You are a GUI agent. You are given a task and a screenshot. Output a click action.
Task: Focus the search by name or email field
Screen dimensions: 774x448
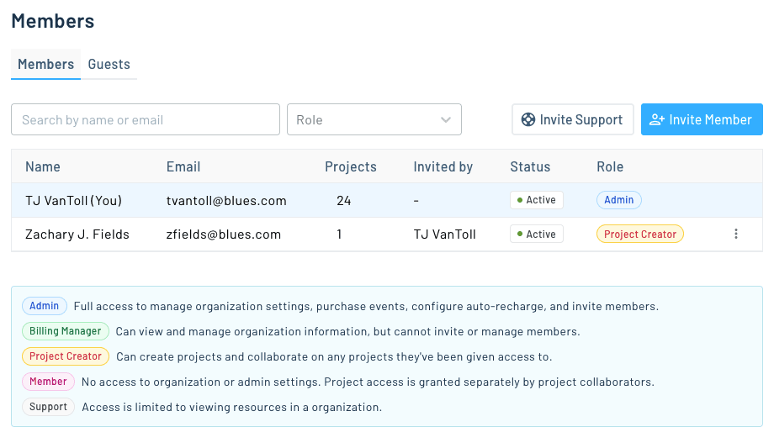coord(146,119)
